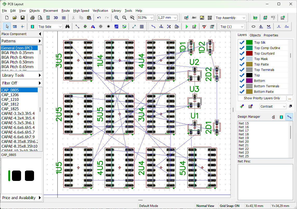
Task: Click the route manual trace icon
Action: [x=153, y=27]
